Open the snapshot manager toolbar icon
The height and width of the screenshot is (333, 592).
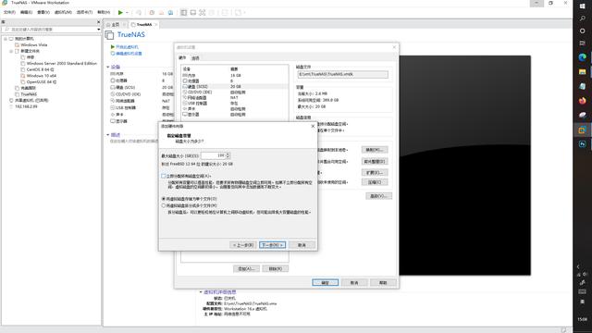click(x=170, y=12)
